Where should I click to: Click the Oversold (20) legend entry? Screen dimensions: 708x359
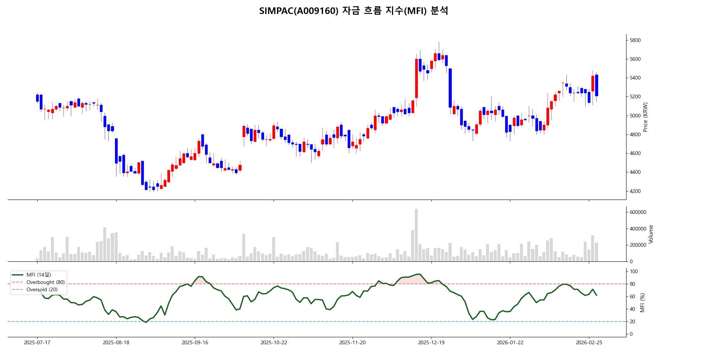(x=35, y=289)
